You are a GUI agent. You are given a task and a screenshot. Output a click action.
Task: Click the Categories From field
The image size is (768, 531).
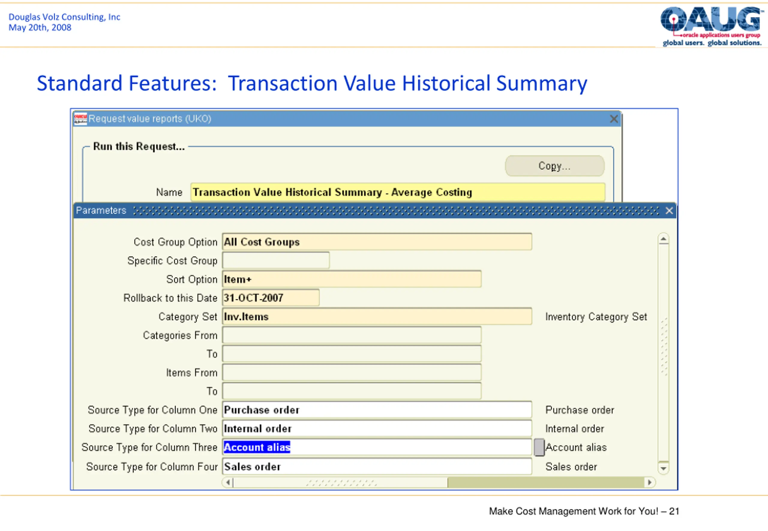pyautogui.click(x=352, y=335)
